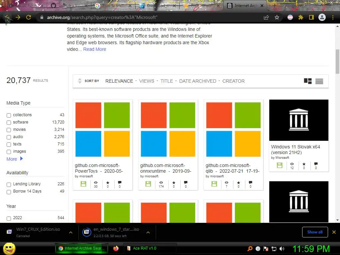The image size is (340, 255).
Task: Check the texts media type filter
Action: point(9,144)
